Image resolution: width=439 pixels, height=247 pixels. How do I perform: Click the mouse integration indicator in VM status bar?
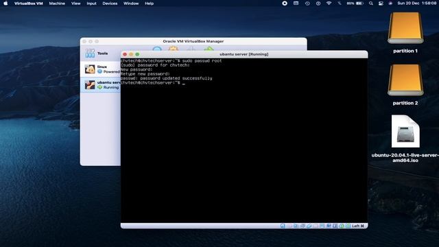pos(342,226)
